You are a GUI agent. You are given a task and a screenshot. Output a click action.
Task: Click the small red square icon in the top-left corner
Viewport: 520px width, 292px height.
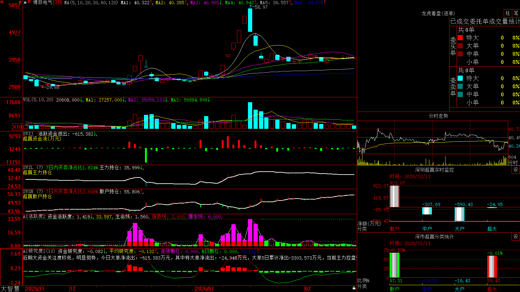pyautogui.click(x=1, y=1)
